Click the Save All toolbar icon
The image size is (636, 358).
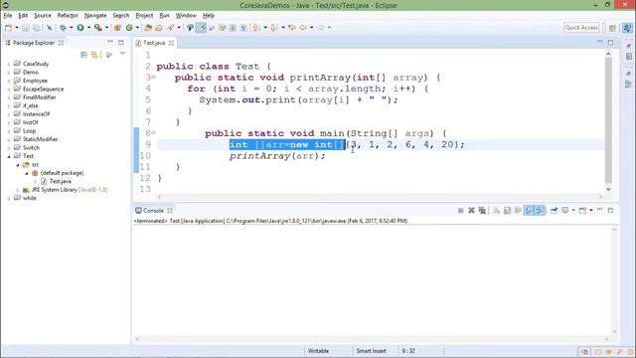tap(37, 28)
